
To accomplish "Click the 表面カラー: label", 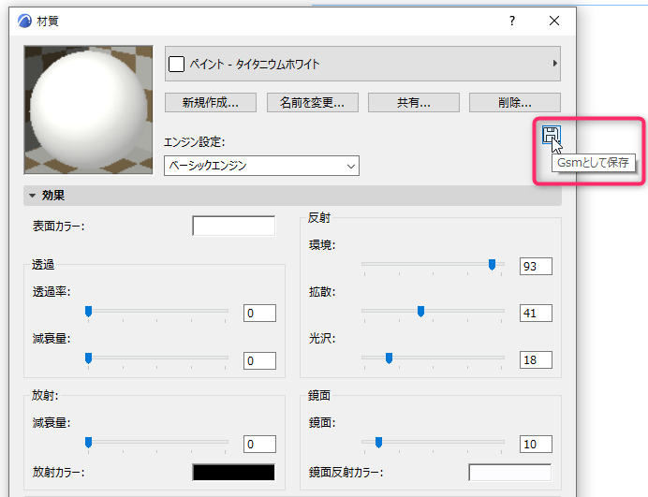I will click(59, 227).
